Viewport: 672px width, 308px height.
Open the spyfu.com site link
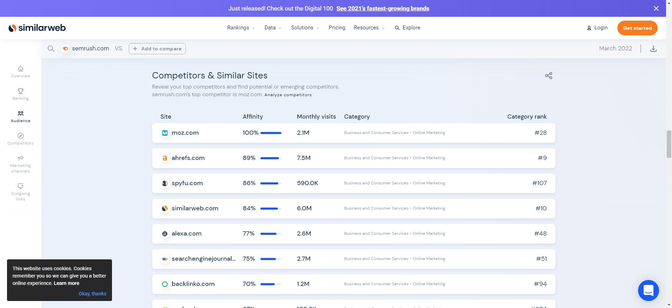pyautogui.click(x=187, y=183)
